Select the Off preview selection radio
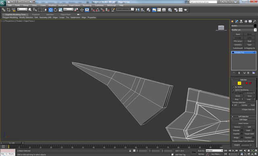The image size is (258, 156). [x=233, y=105]
